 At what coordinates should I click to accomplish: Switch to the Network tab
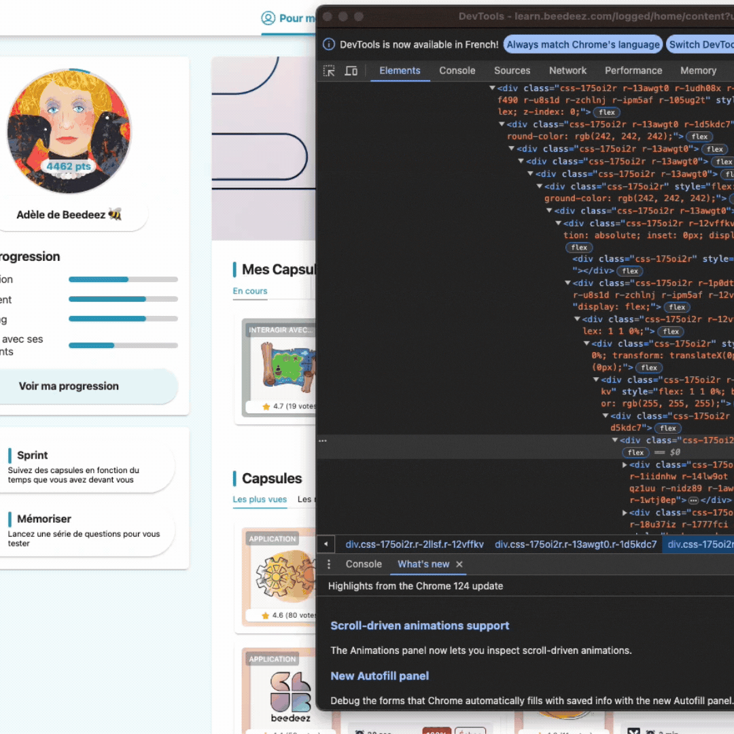point(567,71)
